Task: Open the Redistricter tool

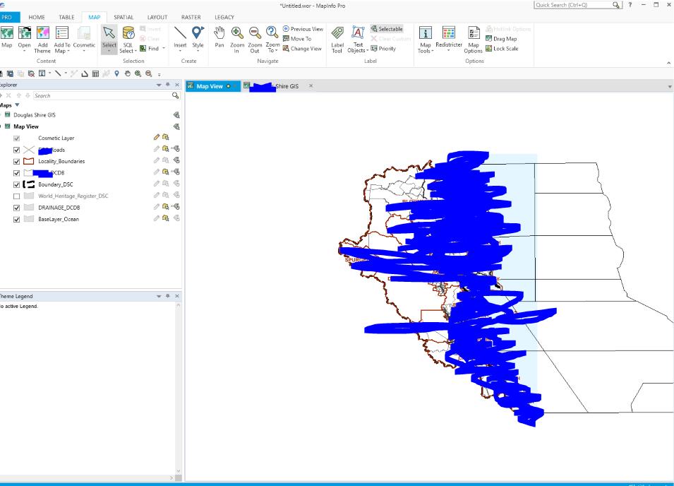Action: [449, 39]
